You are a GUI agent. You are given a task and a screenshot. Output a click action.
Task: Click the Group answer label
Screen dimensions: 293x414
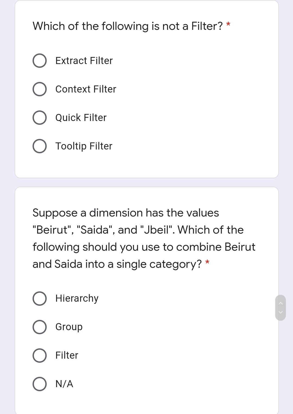point(69,327)
